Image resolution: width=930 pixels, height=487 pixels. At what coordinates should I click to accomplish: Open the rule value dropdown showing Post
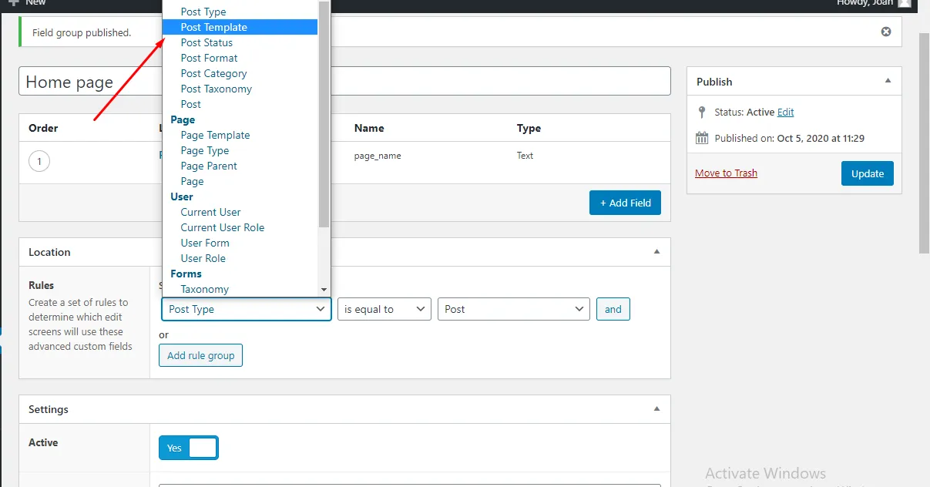click(x=513, y=309)
